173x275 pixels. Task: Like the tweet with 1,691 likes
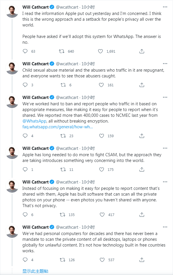(x=101, y=51)
